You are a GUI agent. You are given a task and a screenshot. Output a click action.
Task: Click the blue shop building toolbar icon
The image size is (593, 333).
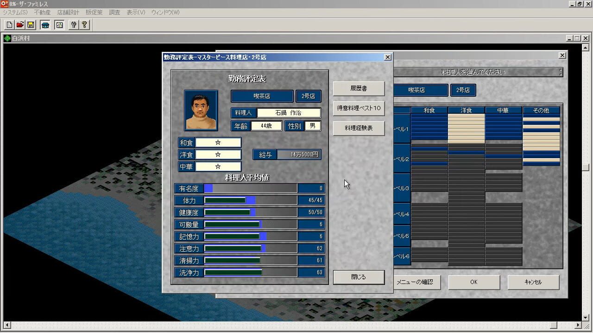pyautogui.click(x=45, y=25)
